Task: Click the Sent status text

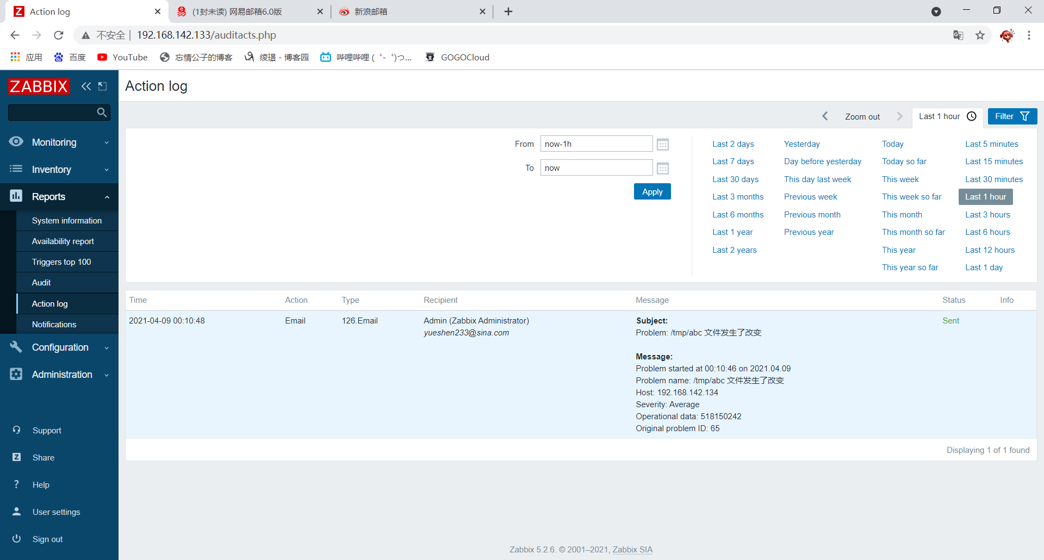Action: pyautogui.click(x=950, y=321)
